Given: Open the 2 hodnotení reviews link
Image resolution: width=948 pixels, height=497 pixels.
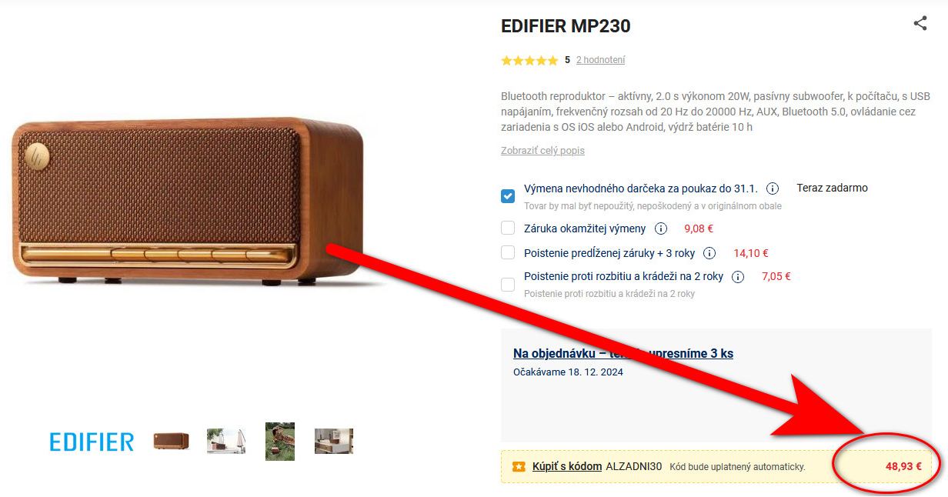Looking at the screenshot, I should click(600, 60).
